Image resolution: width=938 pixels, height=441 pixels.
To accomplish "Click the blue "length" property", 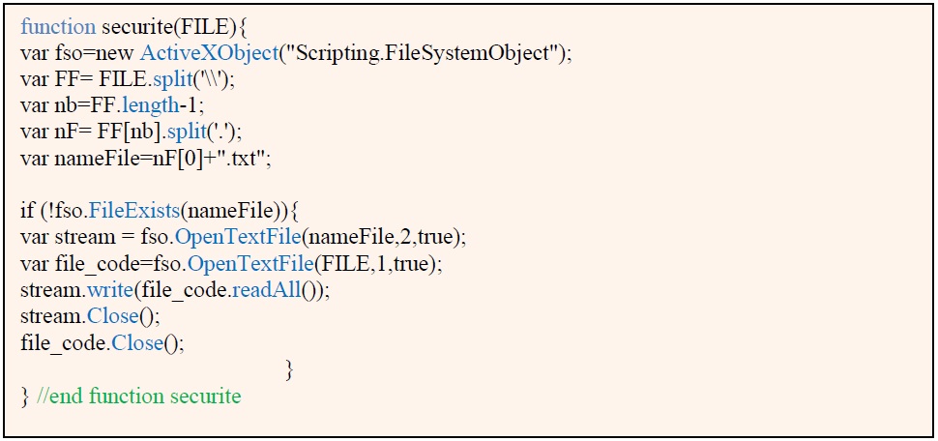I will coord(149,107).
